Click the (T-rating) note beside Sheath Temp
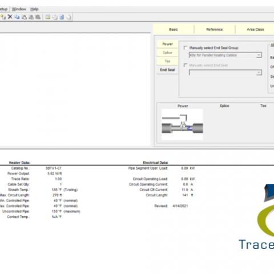The width and height of the screenshot is (274, 274). coord(70,190)
